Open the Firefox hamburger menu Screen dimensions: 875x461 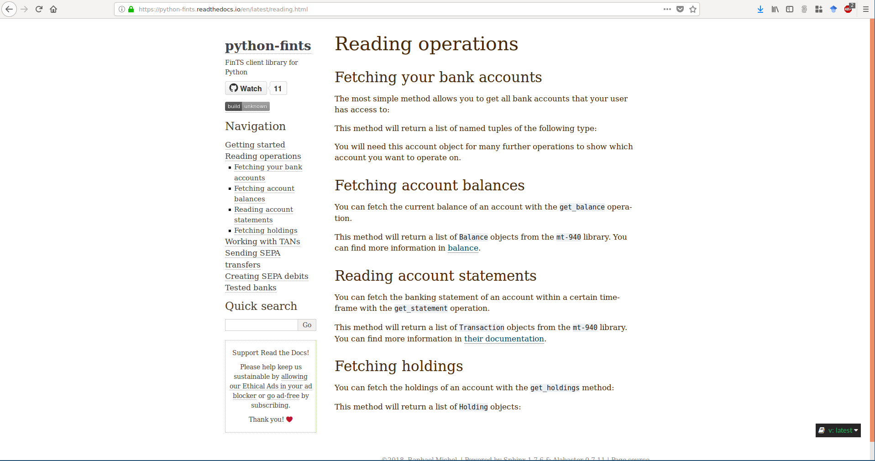pos(865,9)
